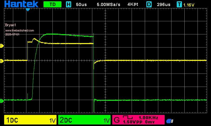Viewport: 211px width, 126px height.
Task: Click the green TD status indicator
Action: (x=52, y=4)
